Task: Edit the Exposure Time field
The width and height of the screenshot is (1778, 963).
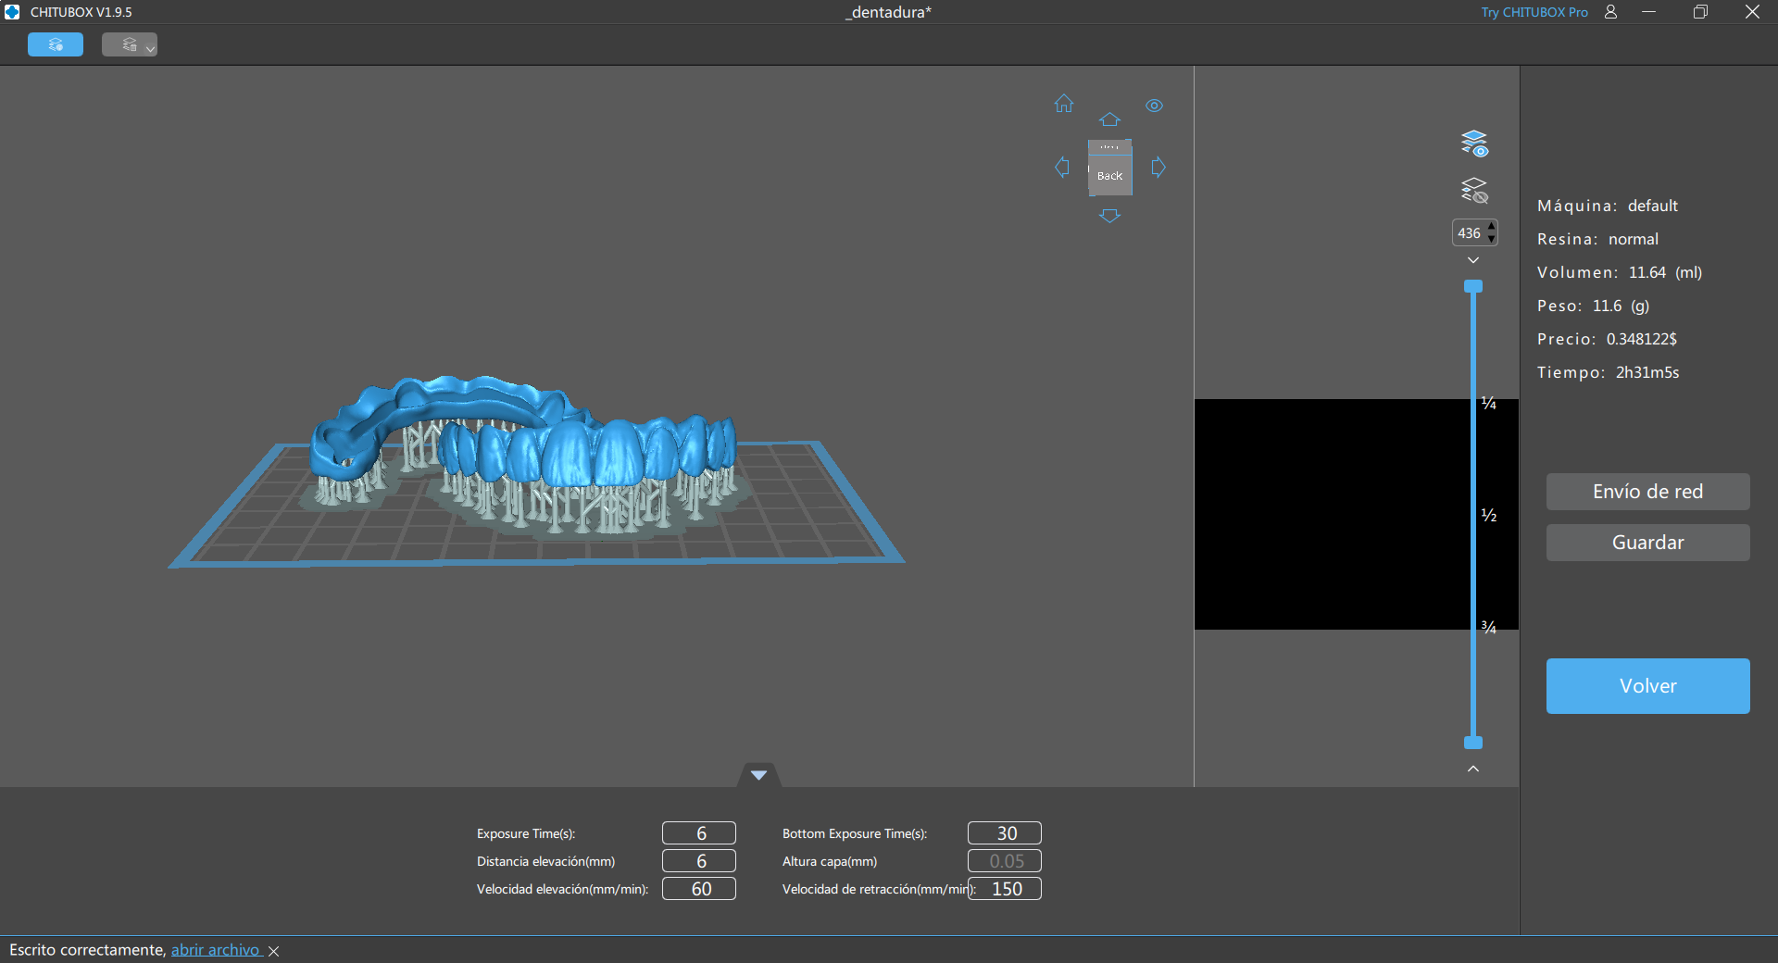Action: (x=699, y=833)
